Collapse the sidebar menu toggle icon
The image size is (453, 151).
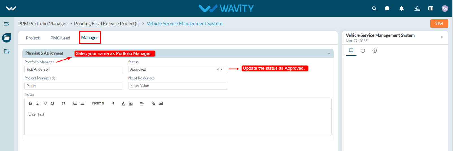[x=7, y=24]
